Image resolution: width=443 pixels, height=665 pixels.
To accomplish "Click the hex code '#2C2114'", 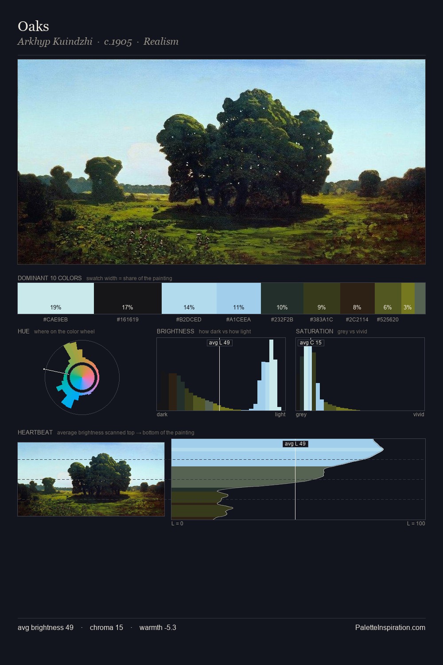I will 357,319.
